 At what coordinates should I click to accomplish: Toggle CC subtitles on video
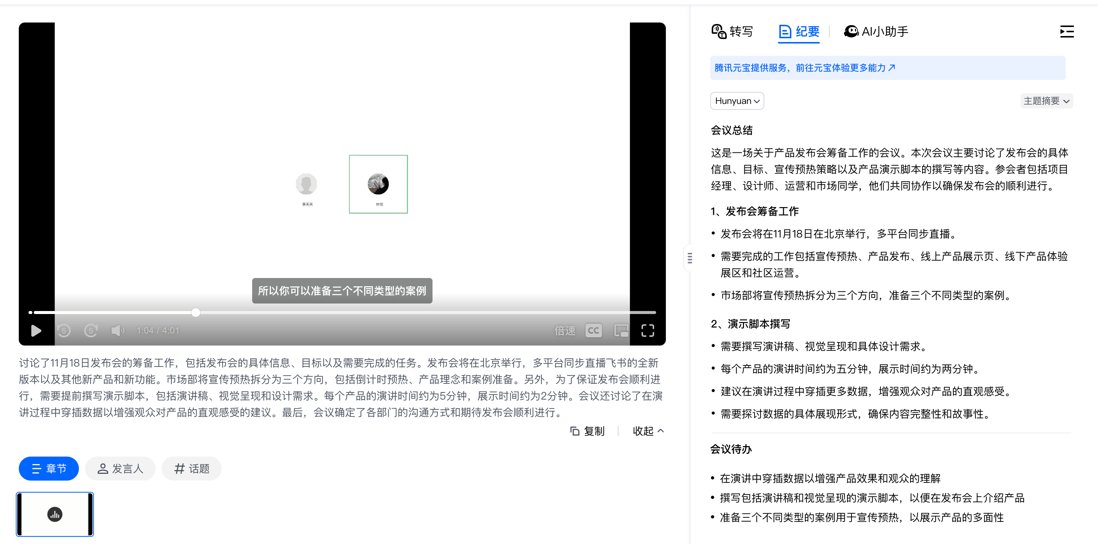pos(593,330)
